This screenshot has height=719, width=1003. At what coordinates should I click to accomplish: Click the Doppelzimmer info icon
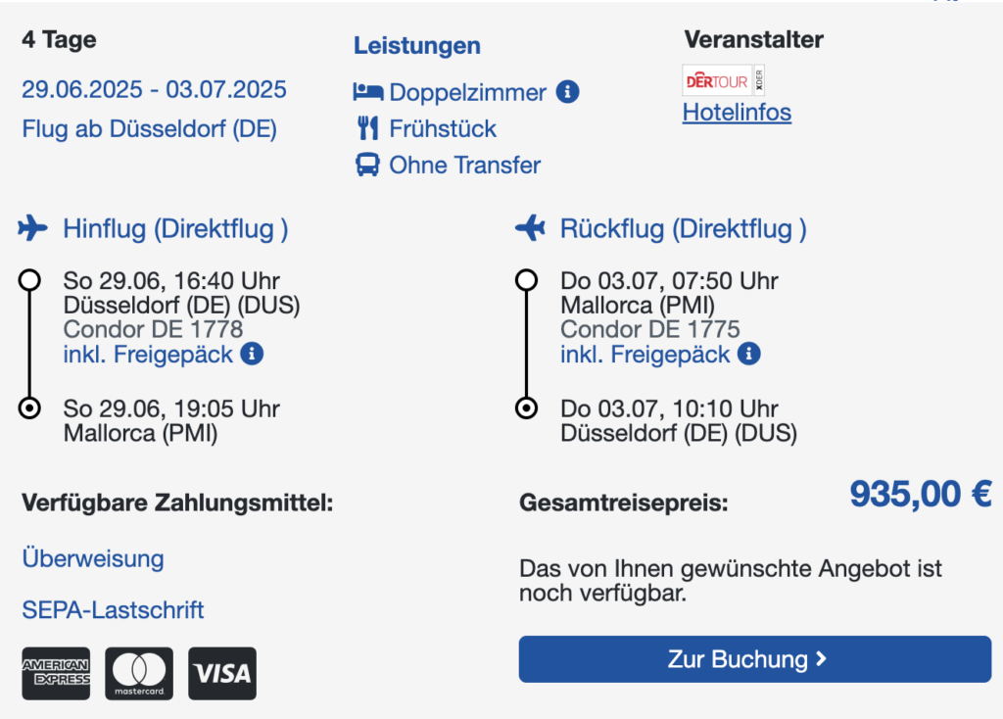pyautogui.click(x=567, y=91)
